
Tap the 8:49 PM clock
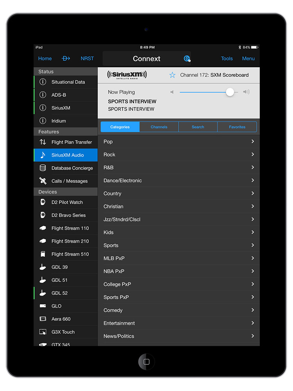pos(147,47)
